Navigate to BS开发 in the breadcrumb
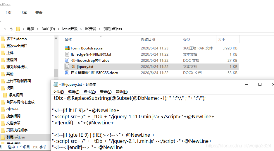This screenshot has width=274, height=151. (x=91, y=29)
